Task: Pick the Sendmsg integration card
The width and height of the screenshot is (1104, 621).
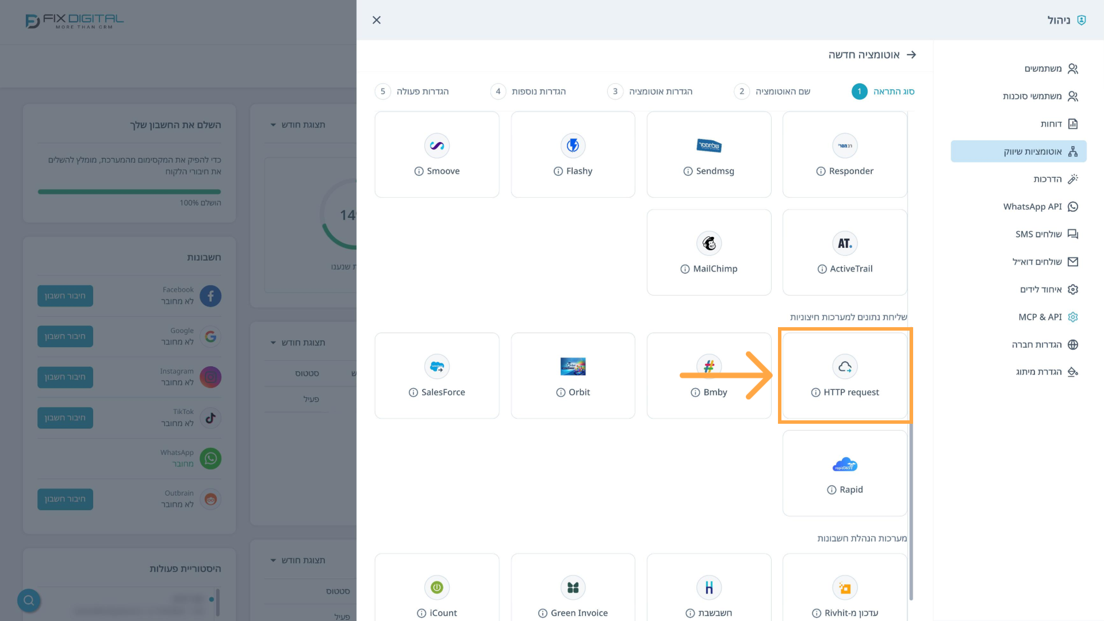Action: pos(709,154)
